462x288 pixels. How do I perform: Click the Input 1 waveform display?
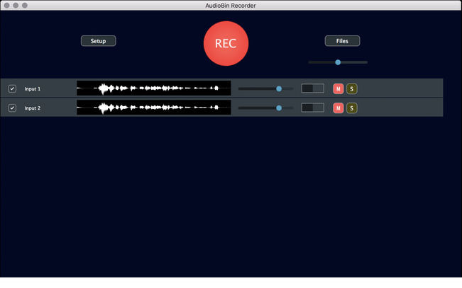[x=154, y=88]
